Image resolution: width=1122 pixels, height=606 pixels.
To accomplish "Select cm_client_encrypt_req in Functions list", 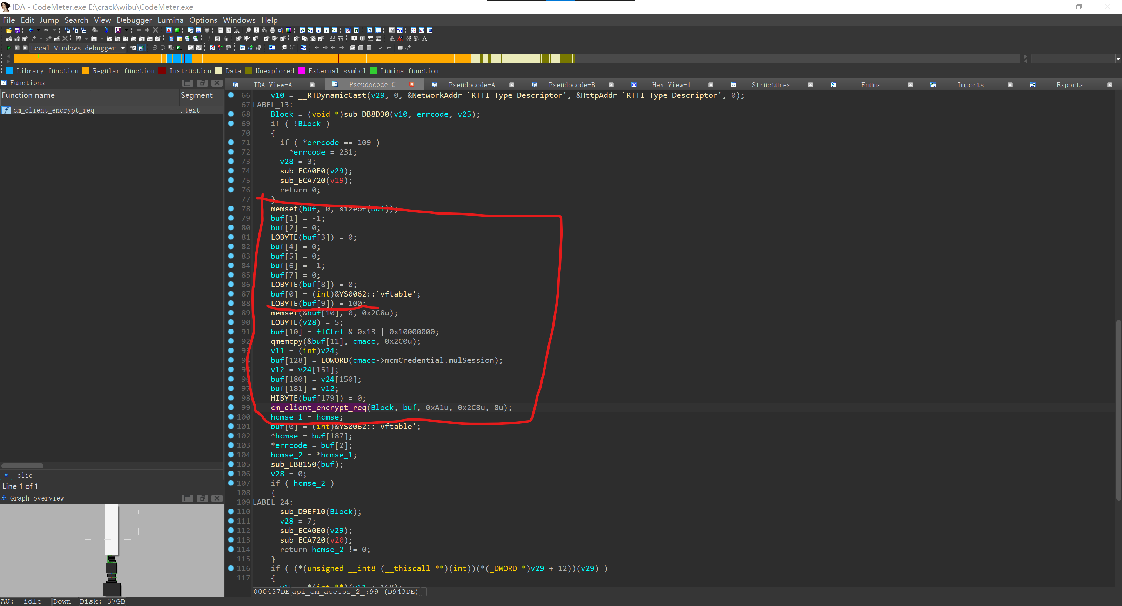I will click(x=54, y=110).
